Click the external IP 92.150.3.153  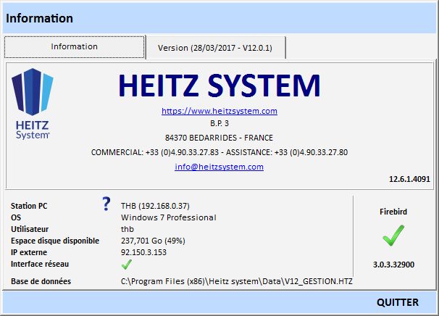143,252
